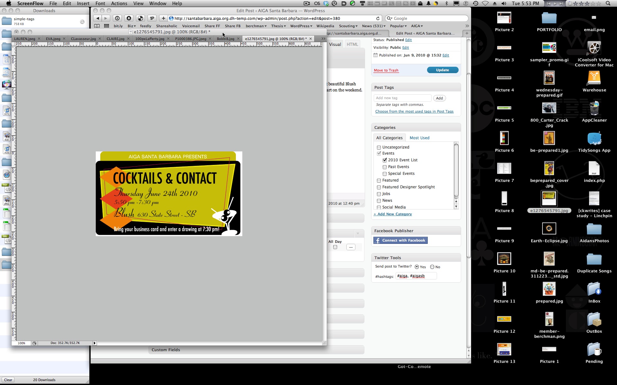Enable the All Day checkbox
The height and width of the screenshot is (385, 617).
(335, 247)
